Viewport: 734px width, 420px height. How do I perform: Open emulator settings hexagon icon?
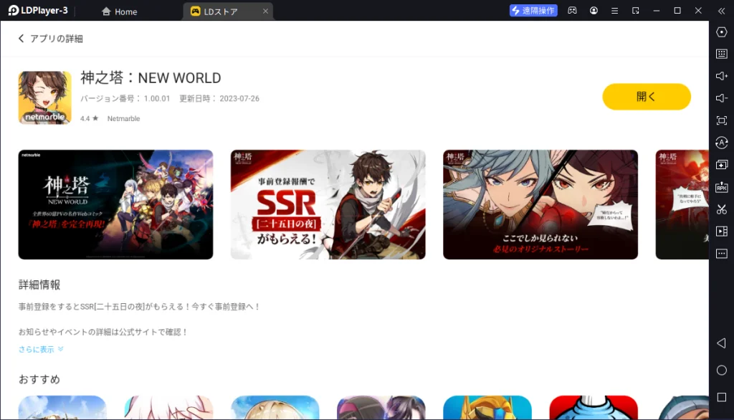click(x=721, y=32)
